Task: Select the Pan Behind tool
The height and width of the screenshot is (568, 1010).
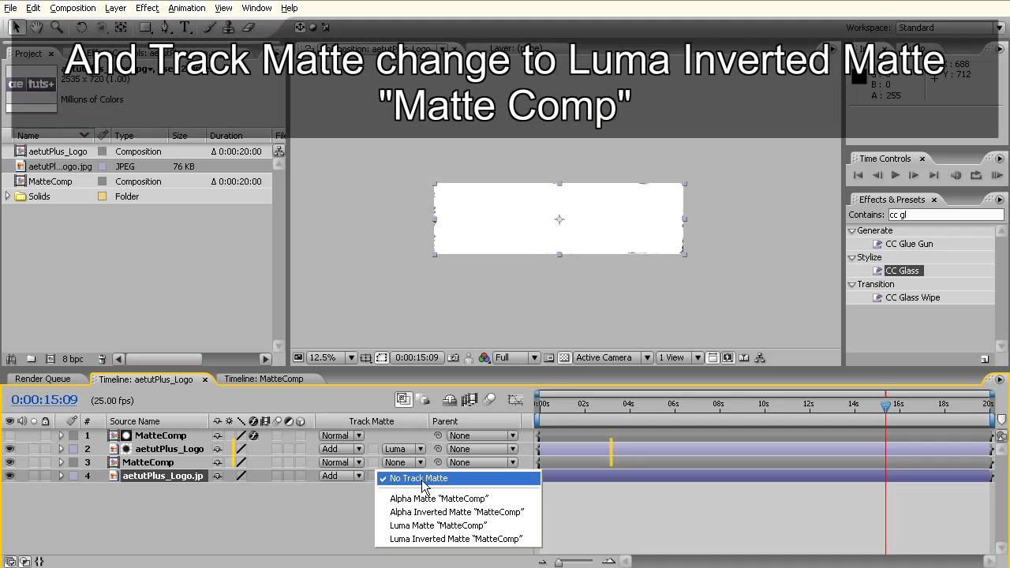Action: click(x=121, y=27)
